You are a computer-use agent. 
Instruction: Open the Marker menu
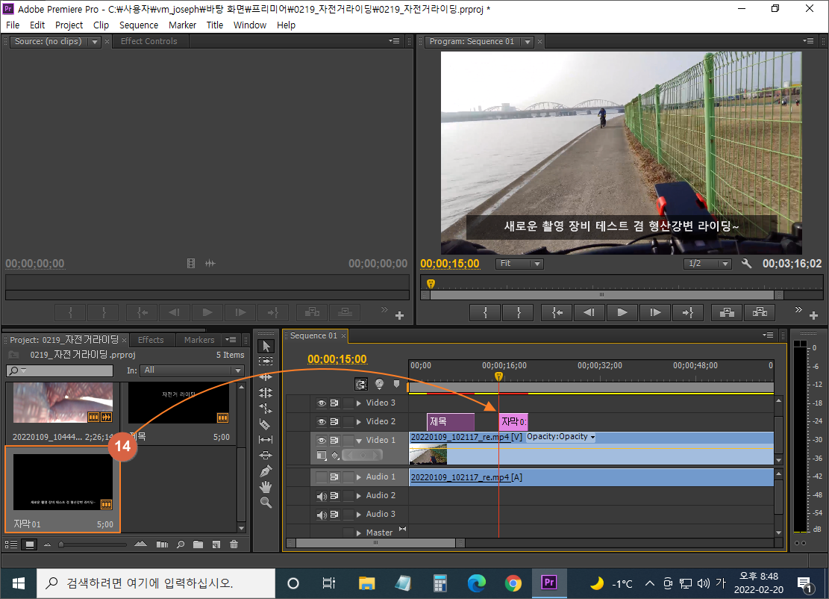pyautogui.click(x=182, y=25)
